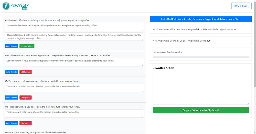Click Auto Rewrite for sentence #1
The image size is (256, 134).
[12, 46]
